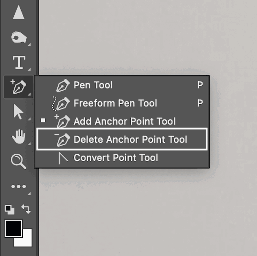This screenshot has width=257, height=256.
Task: Select Freeform Pen Tool menu entry
Action: [x=122, y=103]
